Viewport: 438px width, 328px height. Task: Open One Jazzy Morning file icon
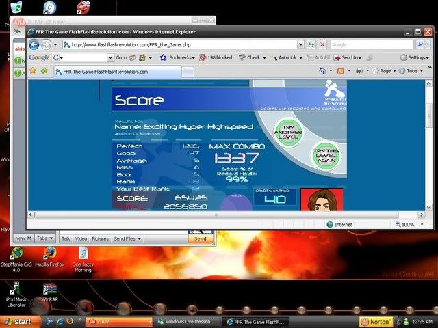(82, 254)
